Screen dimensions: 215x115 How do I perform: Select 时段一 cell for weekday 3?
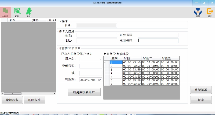tap(132, 69)
